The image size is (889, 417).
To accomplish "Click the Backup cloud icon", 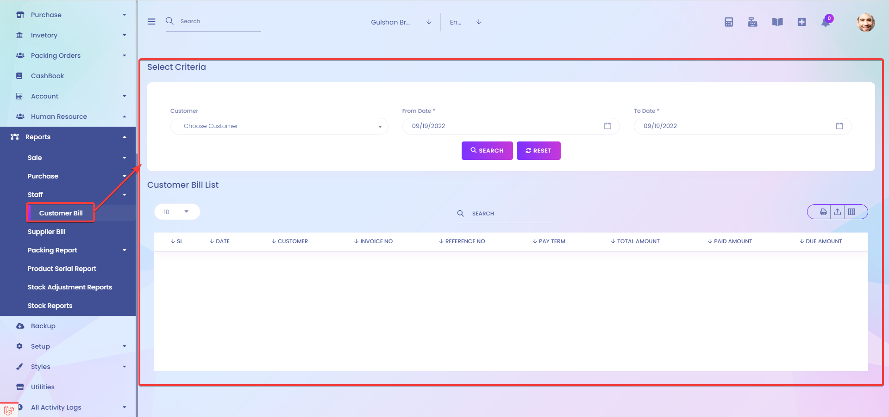I will tap(20, 326).
